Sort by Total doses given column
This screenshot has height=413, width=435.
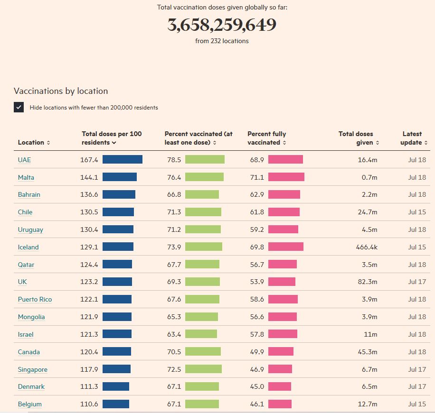coord(378,143)
